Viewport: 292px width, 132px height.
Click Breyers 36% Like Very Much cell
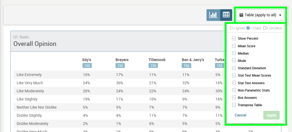click(x=119, y=83)
